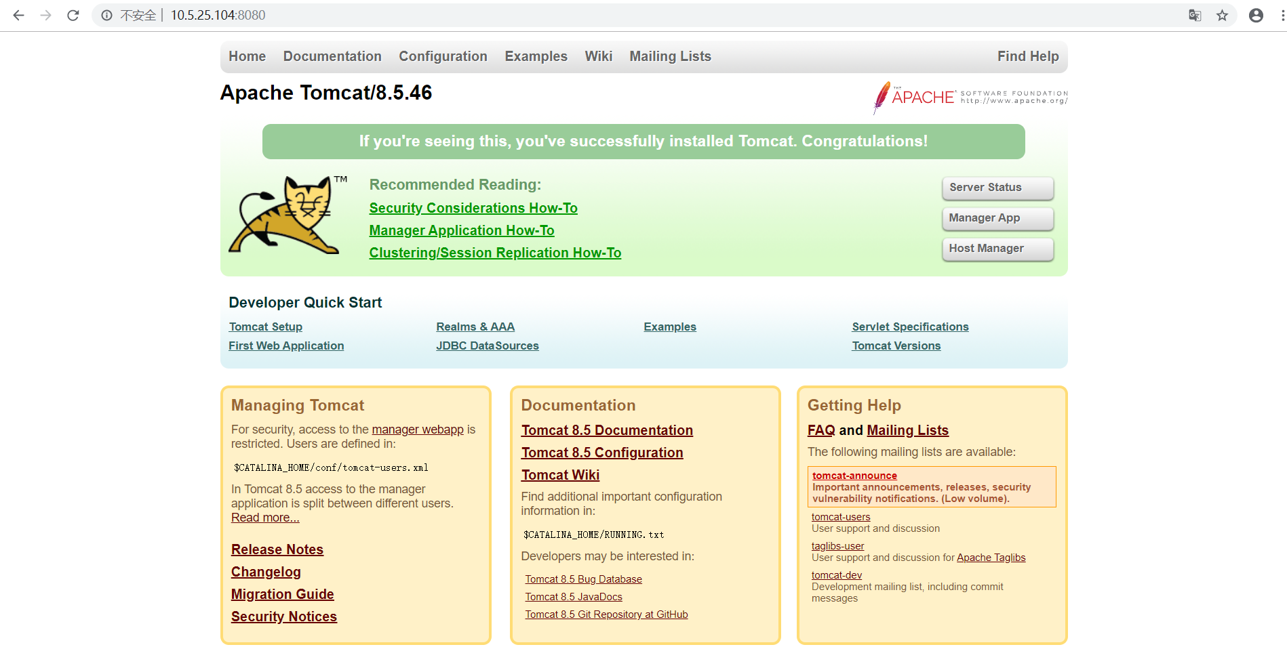1287x668 pixels.
Task: Open the Changelog link
Action: click(266, 572)
